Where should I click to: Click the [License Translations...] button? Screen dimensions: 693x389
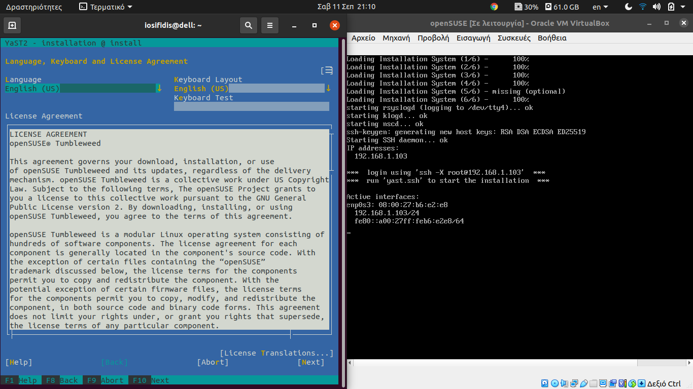276,353
